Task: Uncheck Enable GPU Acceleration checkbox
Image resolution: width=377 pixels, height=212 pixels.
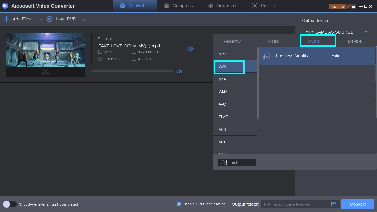Action: (179, 204)
